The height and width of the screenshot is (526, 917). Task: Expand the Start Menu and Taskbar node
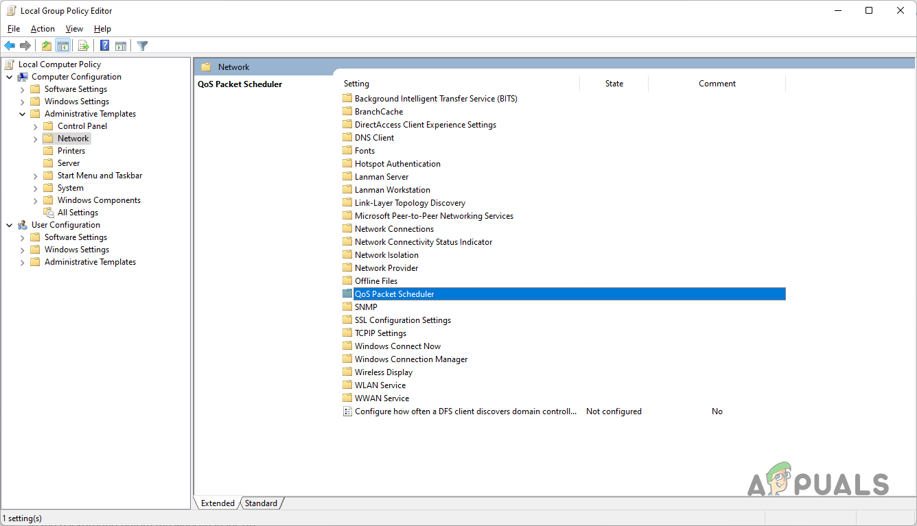coord(36,176)
